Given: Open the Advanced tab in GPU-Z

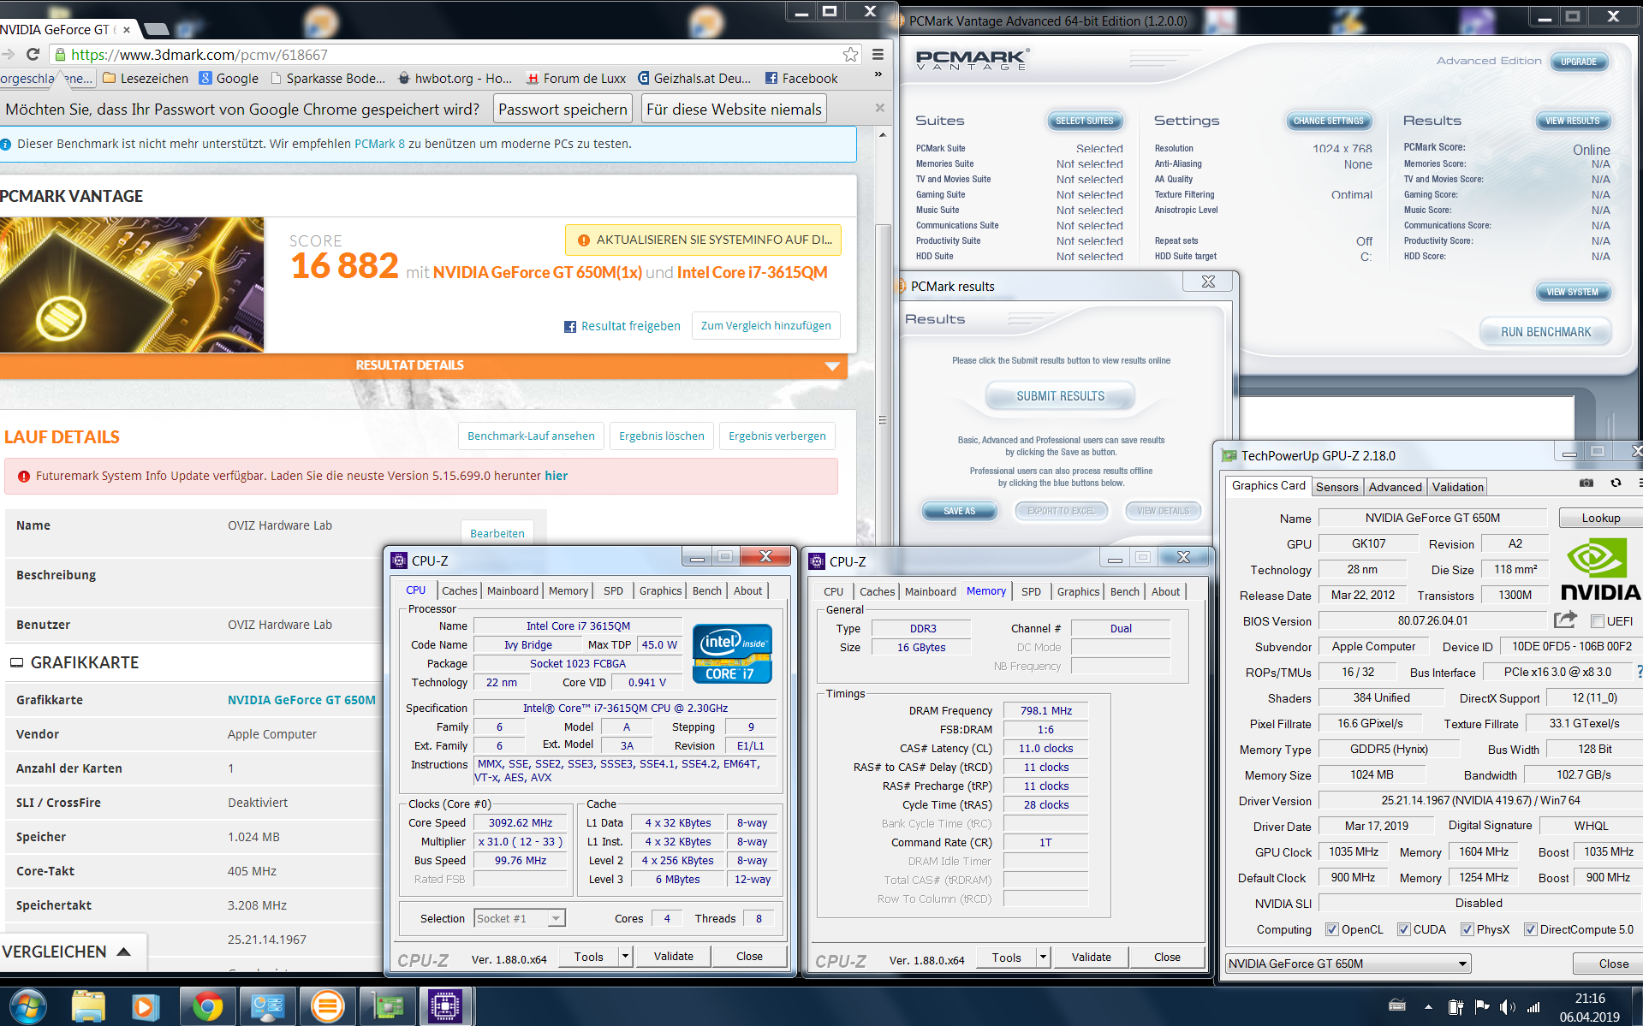Looking at the screenshot, I should coord(1396,487).
